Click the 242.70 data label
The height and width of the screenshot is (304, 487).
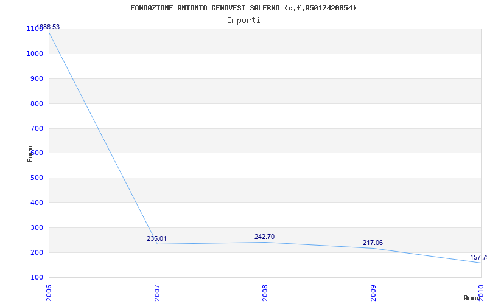tap(265, 237)
